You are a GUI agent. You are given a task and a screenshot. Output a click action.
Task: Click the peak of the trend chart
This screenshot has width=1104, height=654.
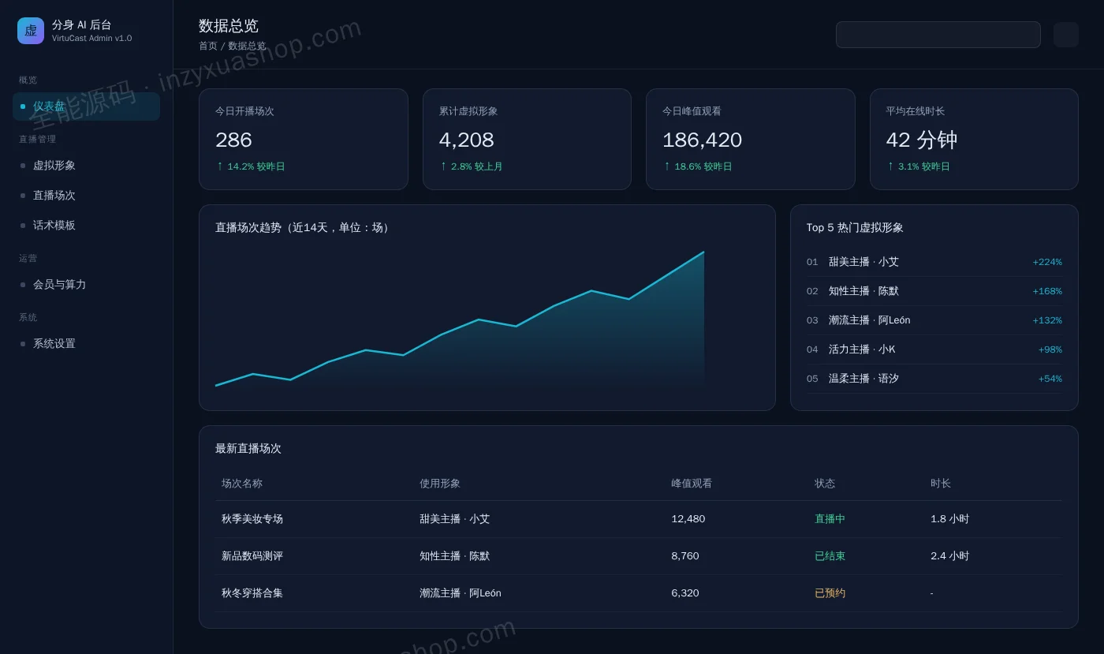point(703,252)
